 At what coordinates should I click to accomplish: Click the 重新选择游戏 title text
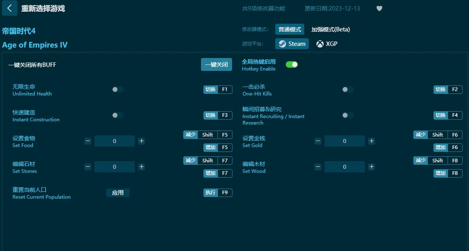43,8
